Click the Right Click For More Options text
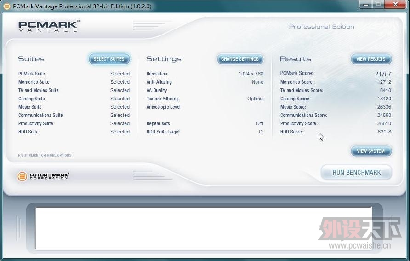 pyautogui.click(x=45, y=155)
